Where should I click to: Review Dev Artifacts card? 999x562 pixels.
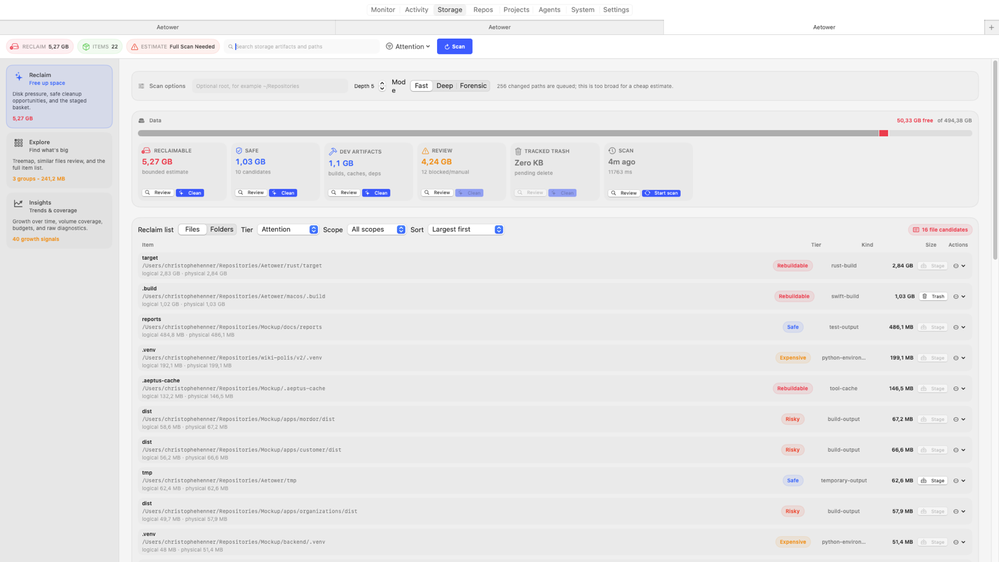tap(344, 193)
